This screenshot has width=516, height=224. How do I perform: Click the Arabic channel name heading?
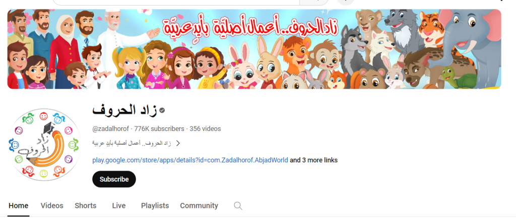point(125,110)
